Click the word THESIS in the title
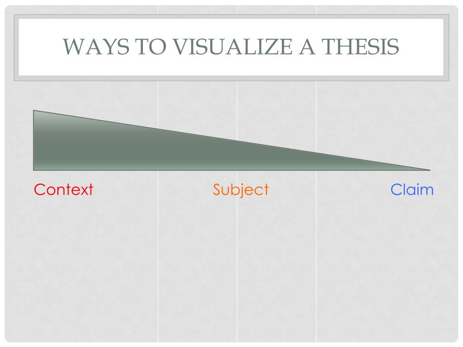 tap(360, 47)
